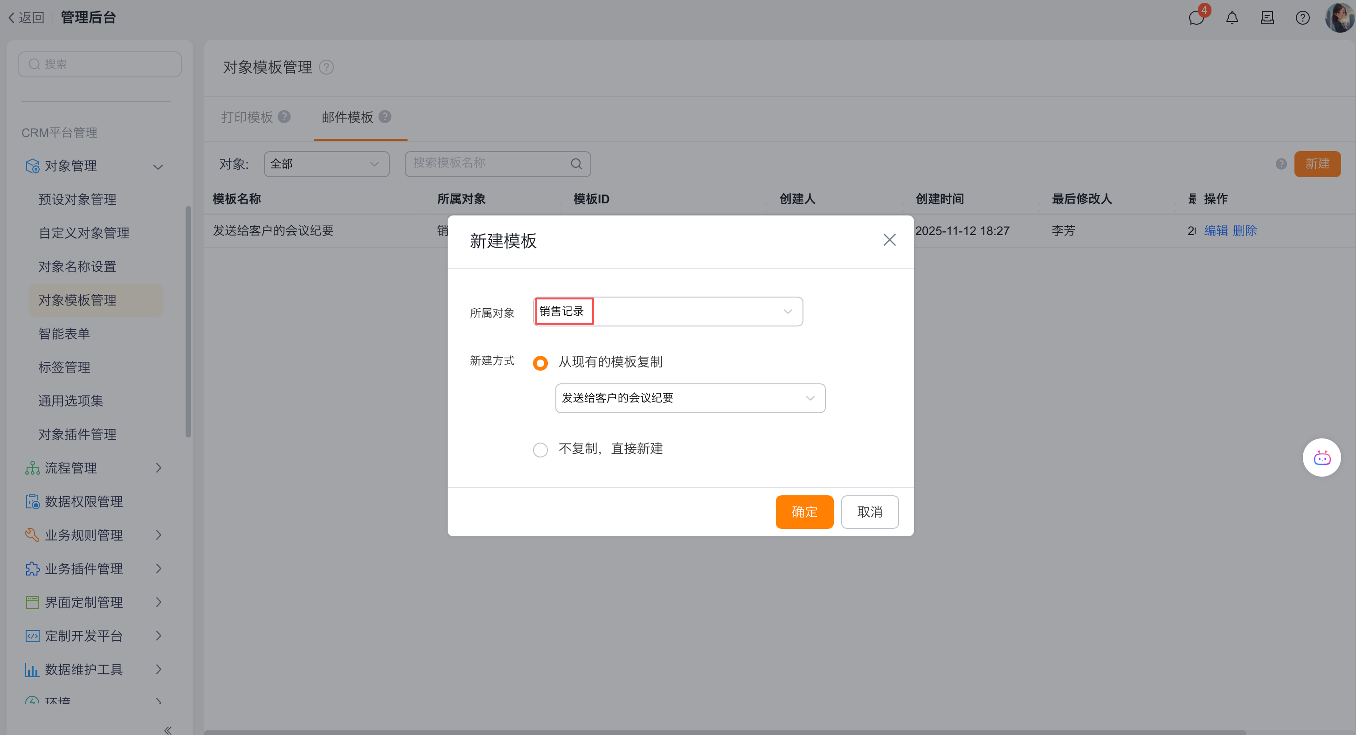This screenshot has height=735, width=1356.
Task: Open the 所属对象 dropdown showing 销售记录
Action: [667, 312]
